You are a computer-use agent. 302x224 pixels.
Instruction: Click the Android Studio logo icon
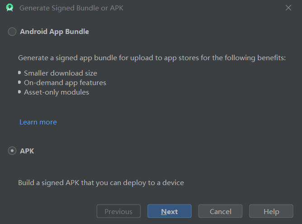[x=9, y=8]
